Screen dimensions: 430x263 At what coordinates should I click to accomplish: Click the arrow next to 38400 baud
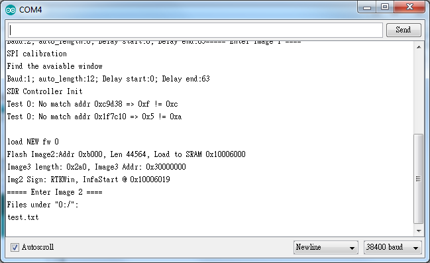[415, 248]
